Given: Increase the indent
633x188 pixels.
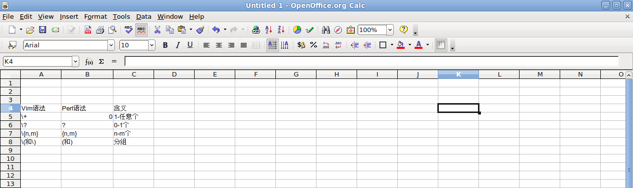Looking at the screenshot, I should tap(367, 45).
